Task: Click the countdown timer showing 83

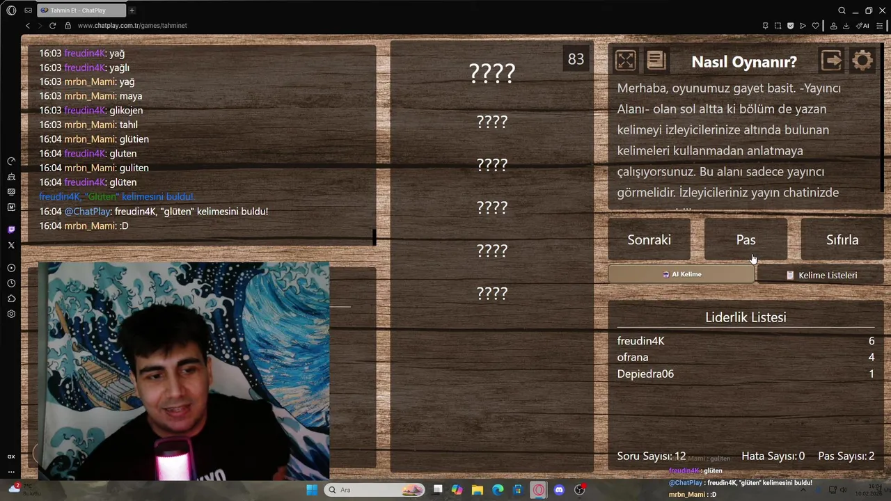Action: 576,59
